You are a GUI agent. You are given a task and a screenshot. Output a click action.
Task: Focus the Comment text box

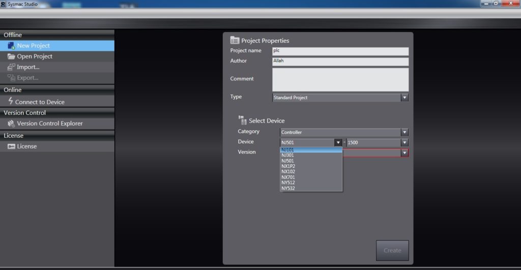340,79
